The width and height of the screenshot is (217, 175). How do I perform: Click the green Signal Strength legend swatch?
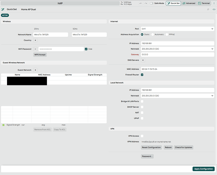coord(3,125)
